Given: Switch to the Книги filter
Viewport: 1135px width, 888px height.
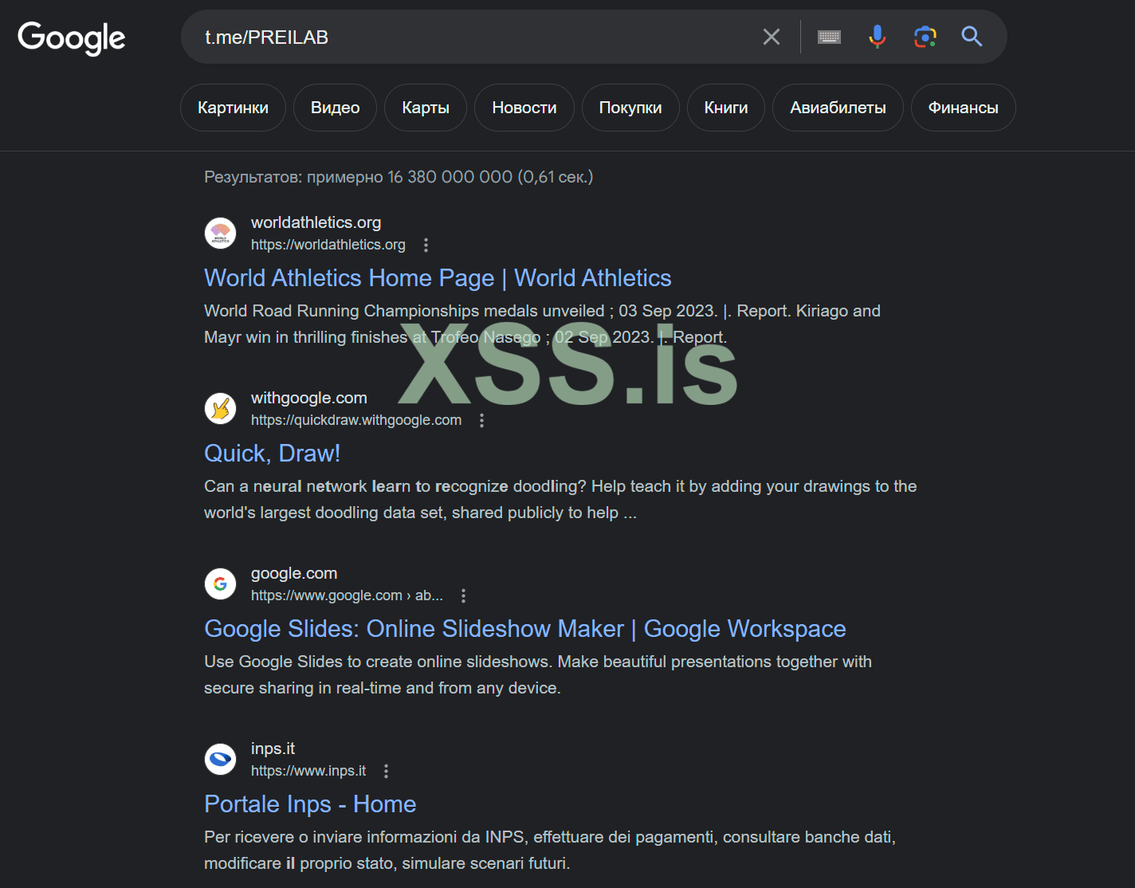Looking at the screenshot, I should pyautogui.click(x=726, y=108).
